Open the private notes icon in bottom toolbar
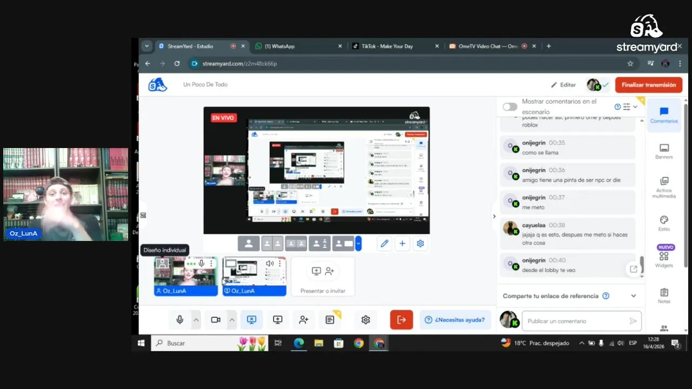Image resolution: width=692 pixels, height=389 pixels. [330, 320]
